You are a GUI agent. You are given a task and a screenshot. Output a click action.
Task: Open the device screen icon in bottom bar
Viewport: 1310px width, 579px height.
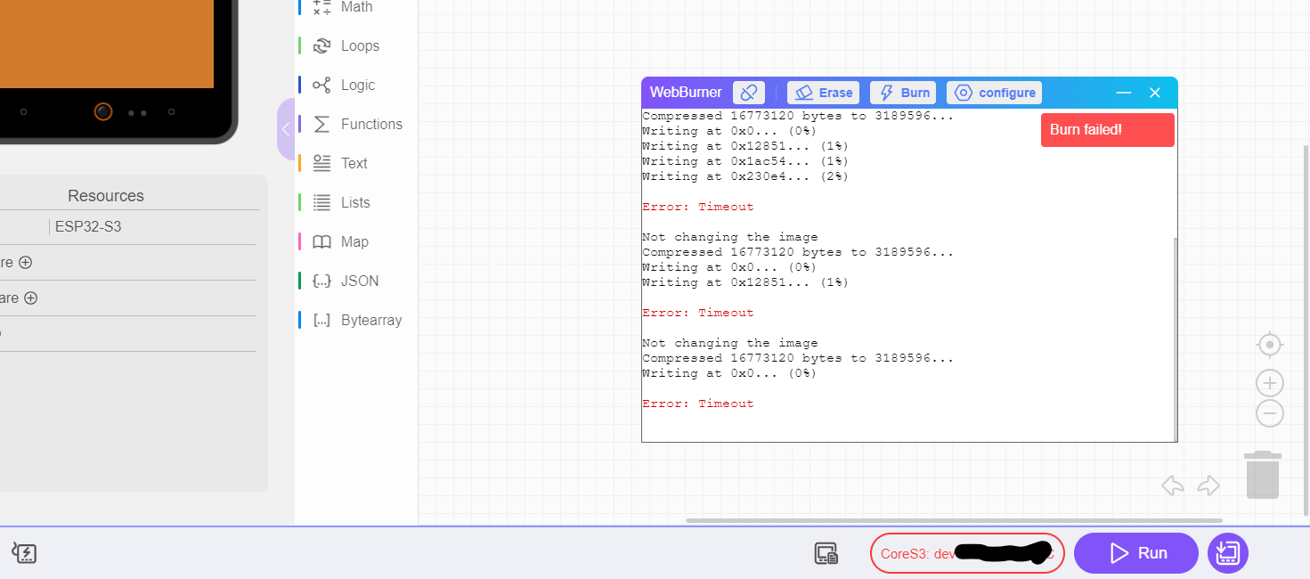pos(826,554)
